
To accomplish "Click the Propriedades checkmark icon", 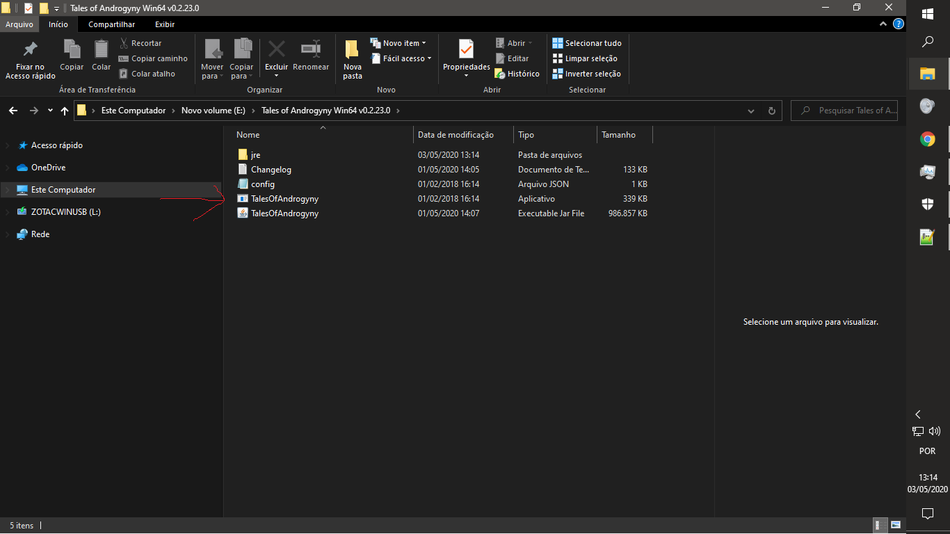I will [x=466, y=49].
